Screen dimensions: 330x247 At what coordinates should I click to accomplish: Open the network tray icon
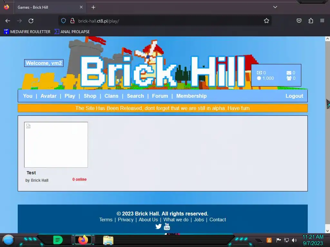click(x=286, y=240)
